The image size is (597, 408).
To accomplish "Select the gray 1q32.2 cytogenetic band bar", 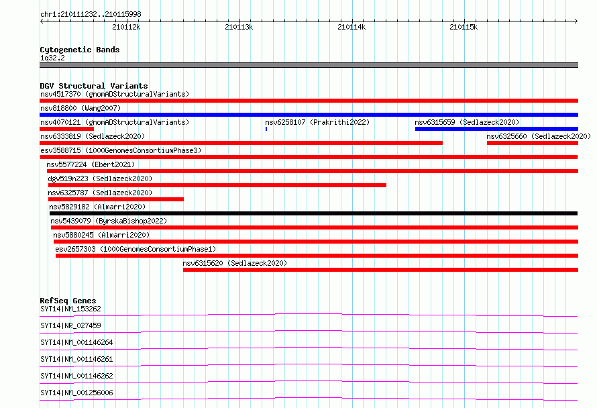I will coord(309,65).
